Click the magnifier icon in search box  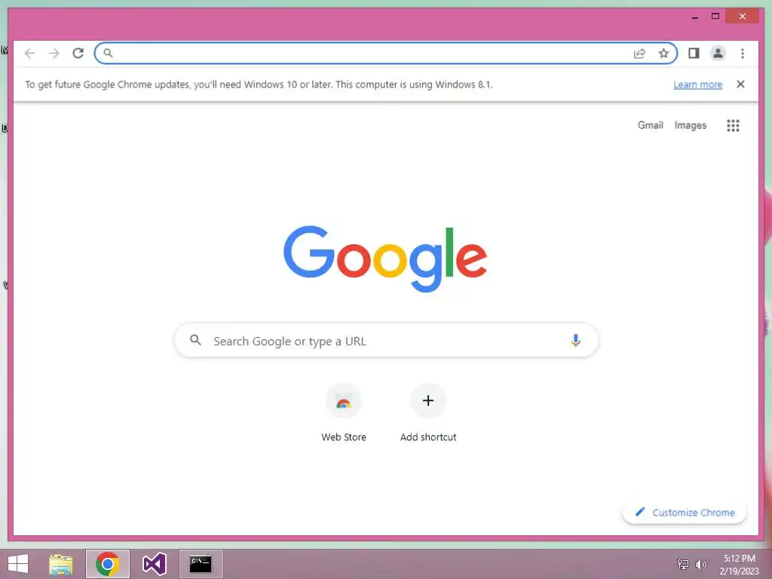195,340
